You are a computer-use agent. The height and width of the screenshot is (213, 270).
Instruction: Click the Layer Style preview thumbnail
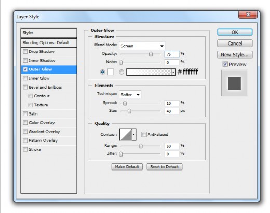coord(234,83)
